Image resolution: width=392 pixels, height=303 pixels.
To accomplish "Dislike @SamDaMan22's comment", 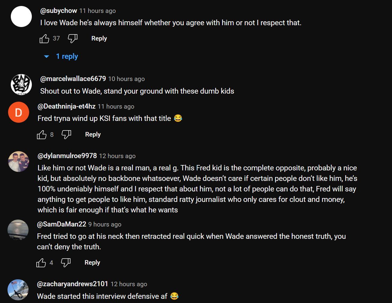I will [x=66, y=263].
